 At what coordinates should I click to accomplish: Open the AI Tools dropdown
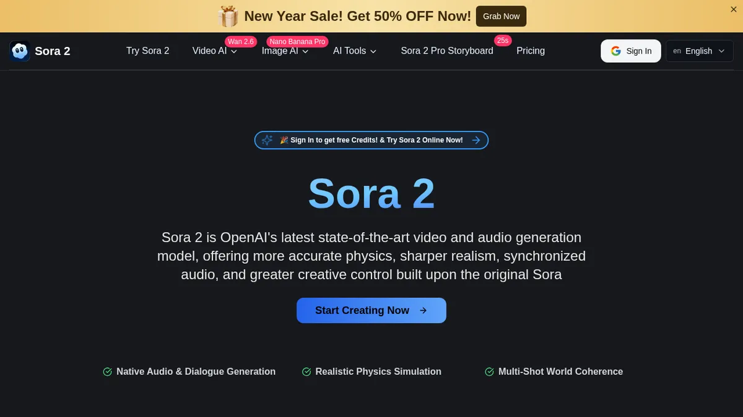(x=354, y=51)
